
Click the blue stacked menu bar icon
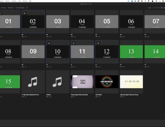pos(129,1)
